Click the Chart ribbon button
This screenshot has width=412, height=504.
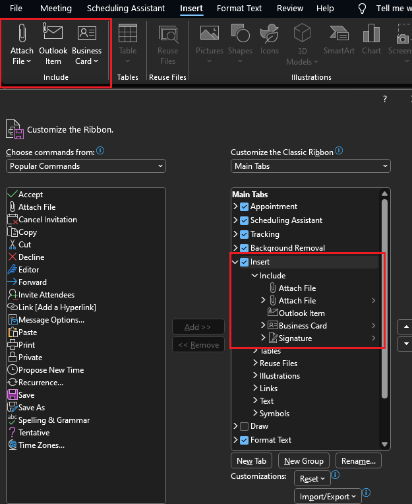point(371,39)
